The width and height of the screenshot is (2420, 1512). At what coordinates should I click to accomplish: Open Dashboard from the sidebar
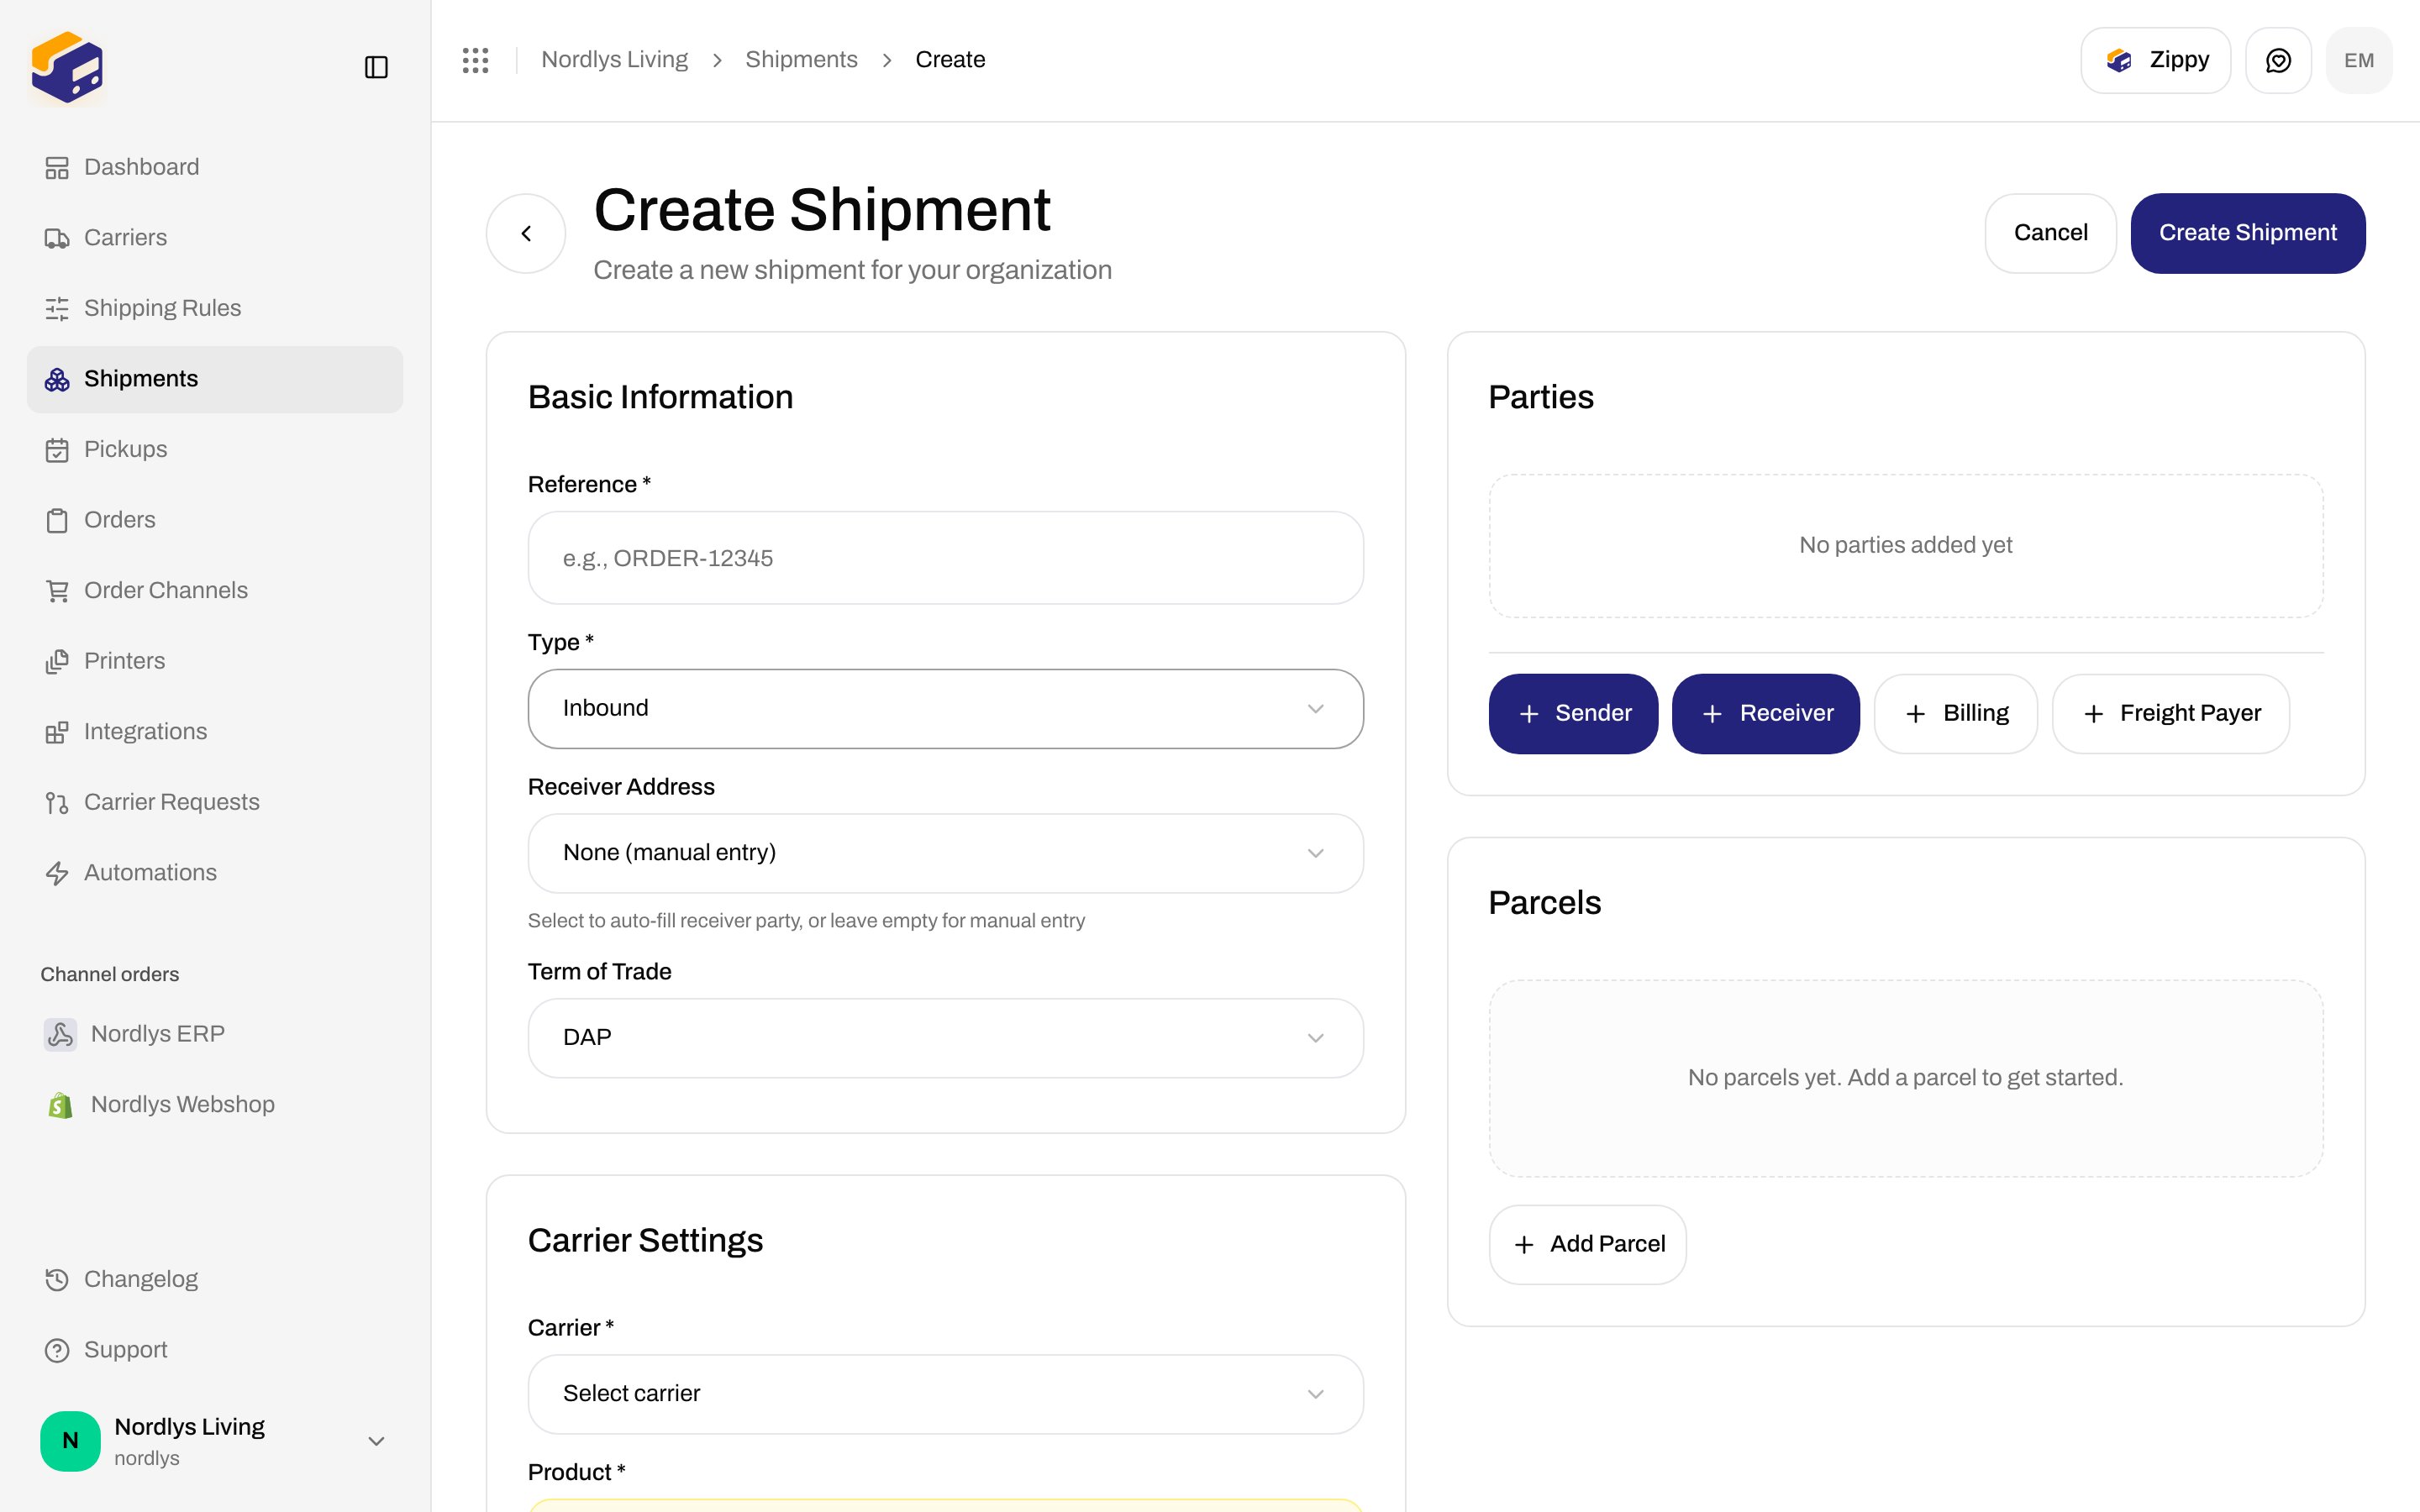pos(215,167)
